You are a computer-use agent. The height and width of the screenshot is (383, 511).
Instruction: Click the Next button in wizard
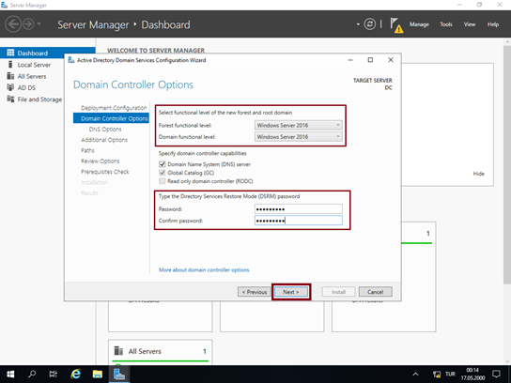[x=291, y=292]
